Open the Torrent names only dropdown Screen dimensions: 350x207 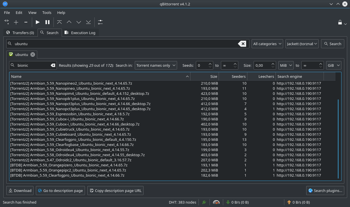pos(156,65)
